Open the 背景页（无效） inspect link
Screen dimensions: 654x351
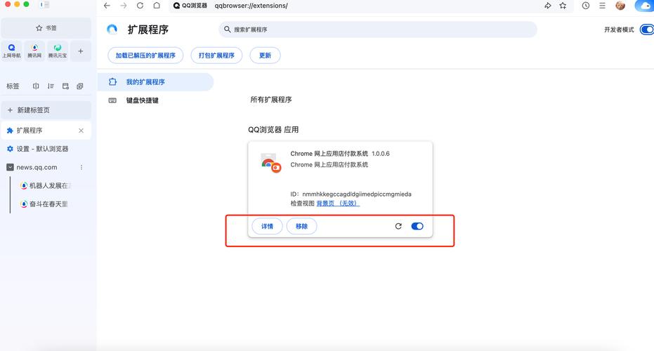click(x=338, y=204)
